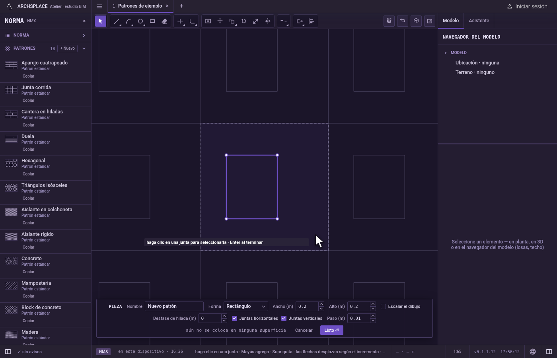This screenshot has width=557, height=358.
Task: Expand the NORMA section arrow
Action: pyautogui.click(x=84, y=35)
